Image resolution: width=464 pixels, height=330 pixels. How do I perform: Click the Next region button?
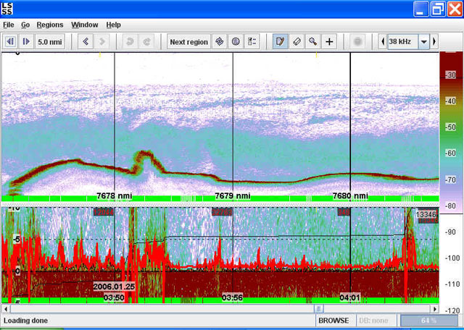[x=188, y=42]
